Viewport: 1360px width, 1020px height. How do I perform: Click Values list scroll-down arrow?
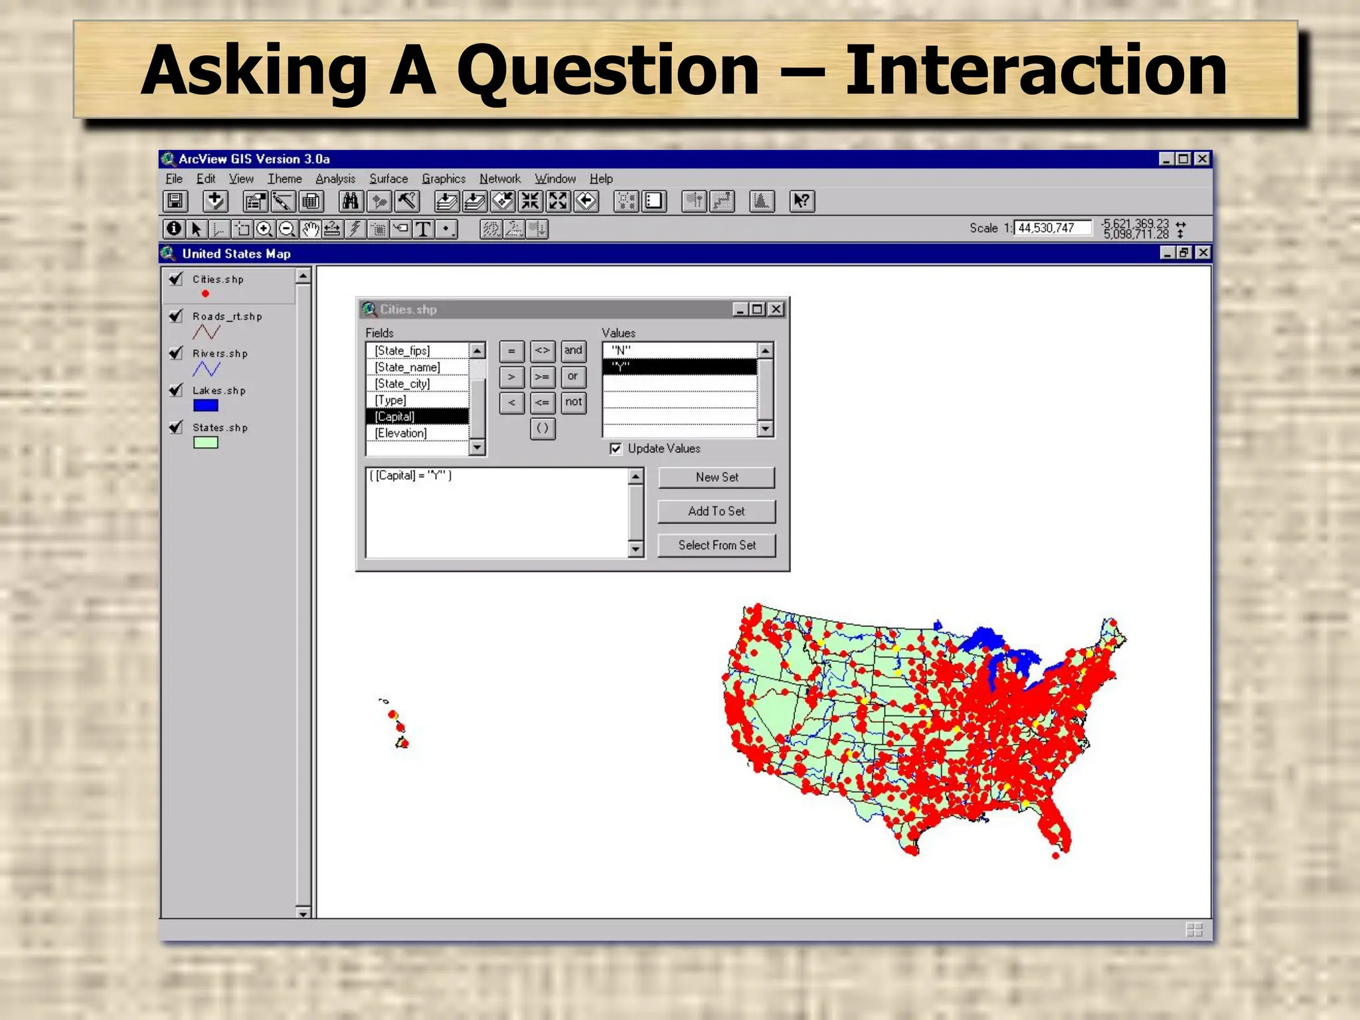pyautogui.click(x=765, y=429)
